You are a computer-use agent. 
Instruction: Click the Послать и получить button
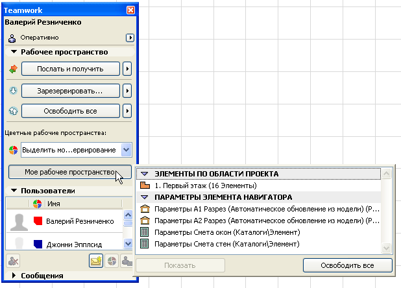click(x=71, y=69)
